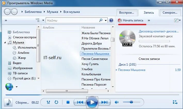Click the ТВ-записи television icon

coord(10,73)
